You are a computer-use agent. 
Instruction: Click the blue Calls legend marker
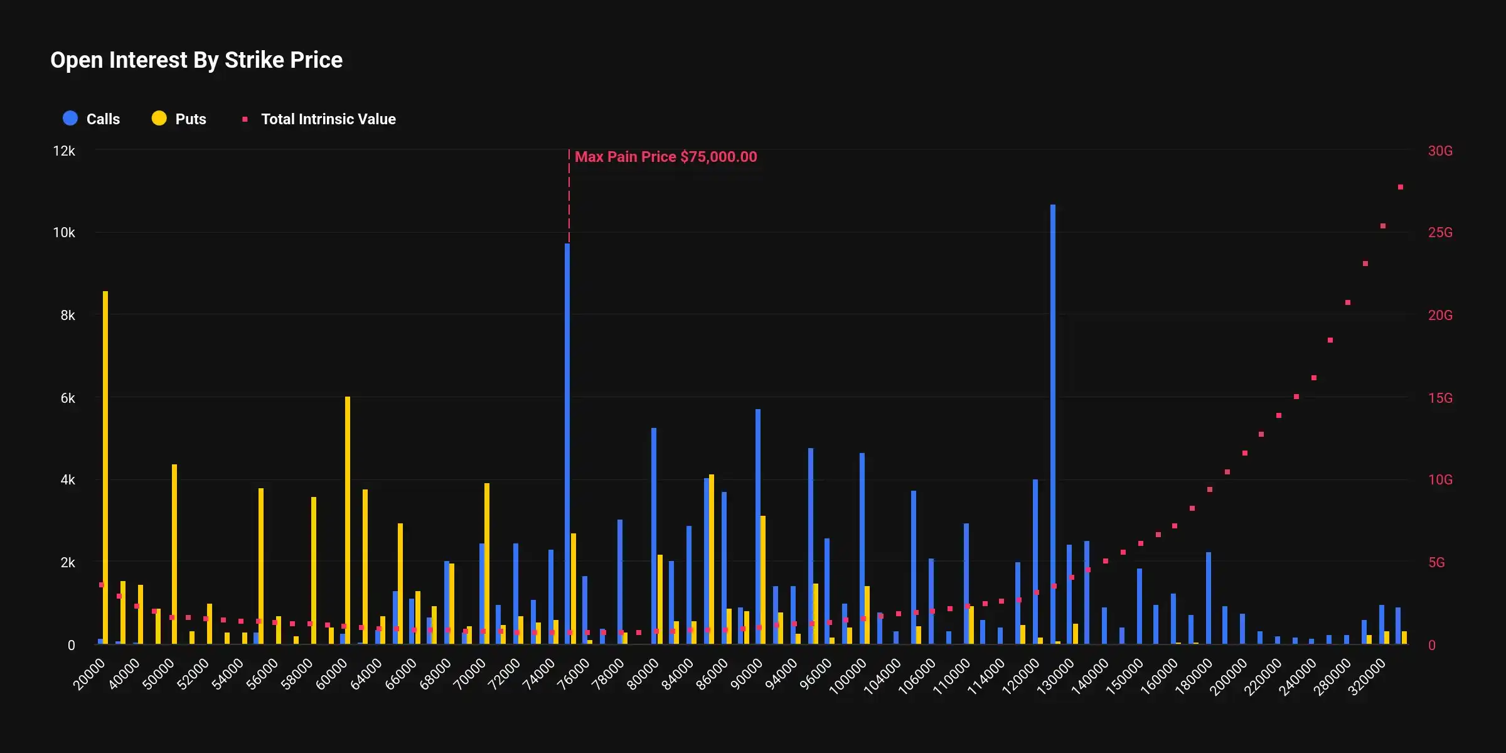69,118
